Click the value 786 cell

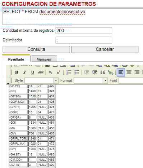click(x=32, y=133)
